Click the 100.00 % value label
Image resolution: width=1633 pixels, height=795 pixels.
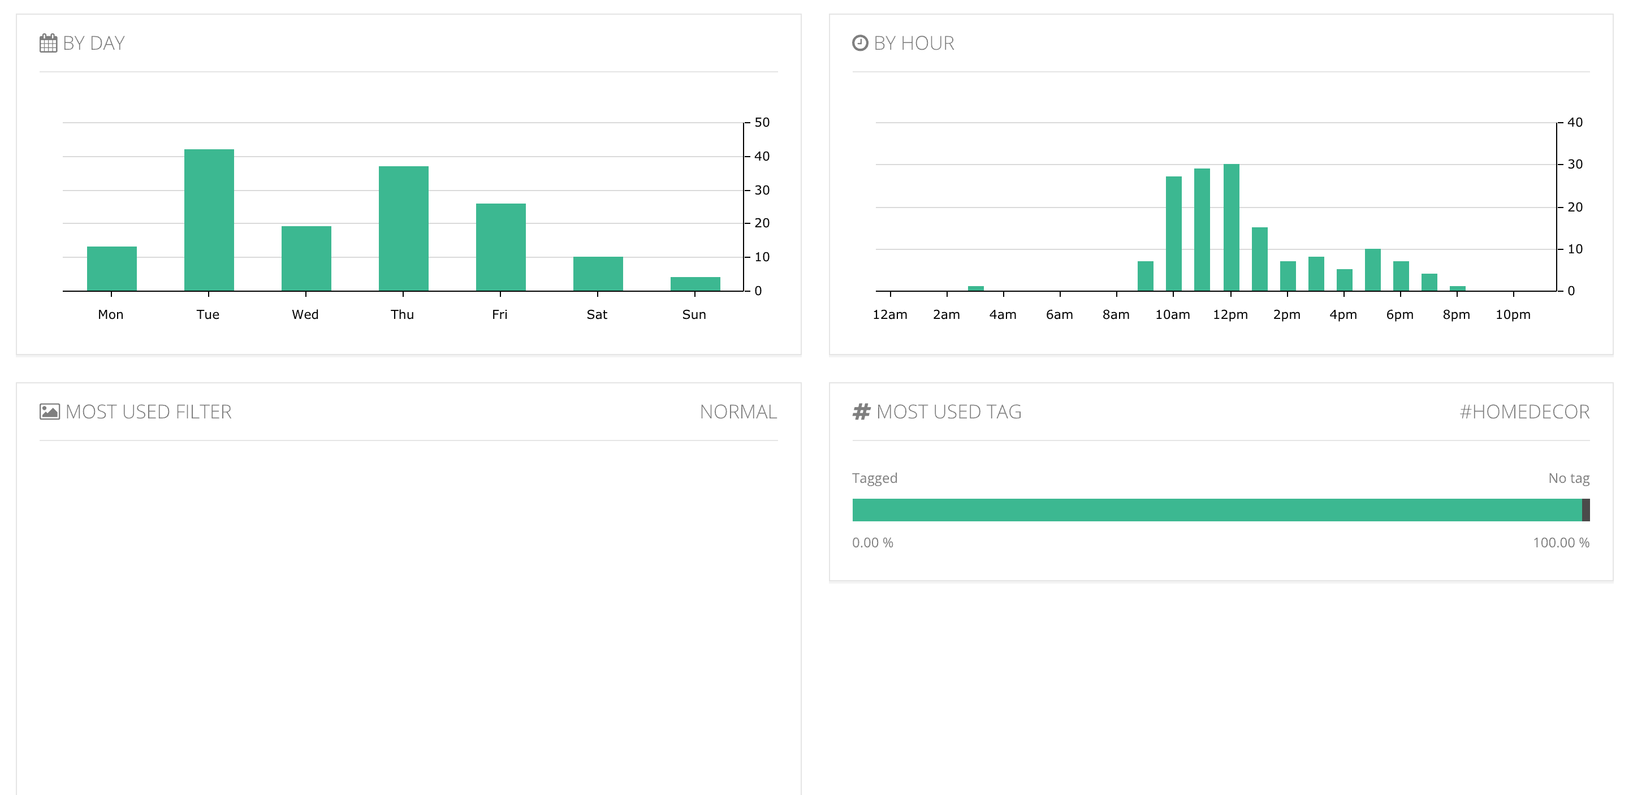pos(1561,542)
